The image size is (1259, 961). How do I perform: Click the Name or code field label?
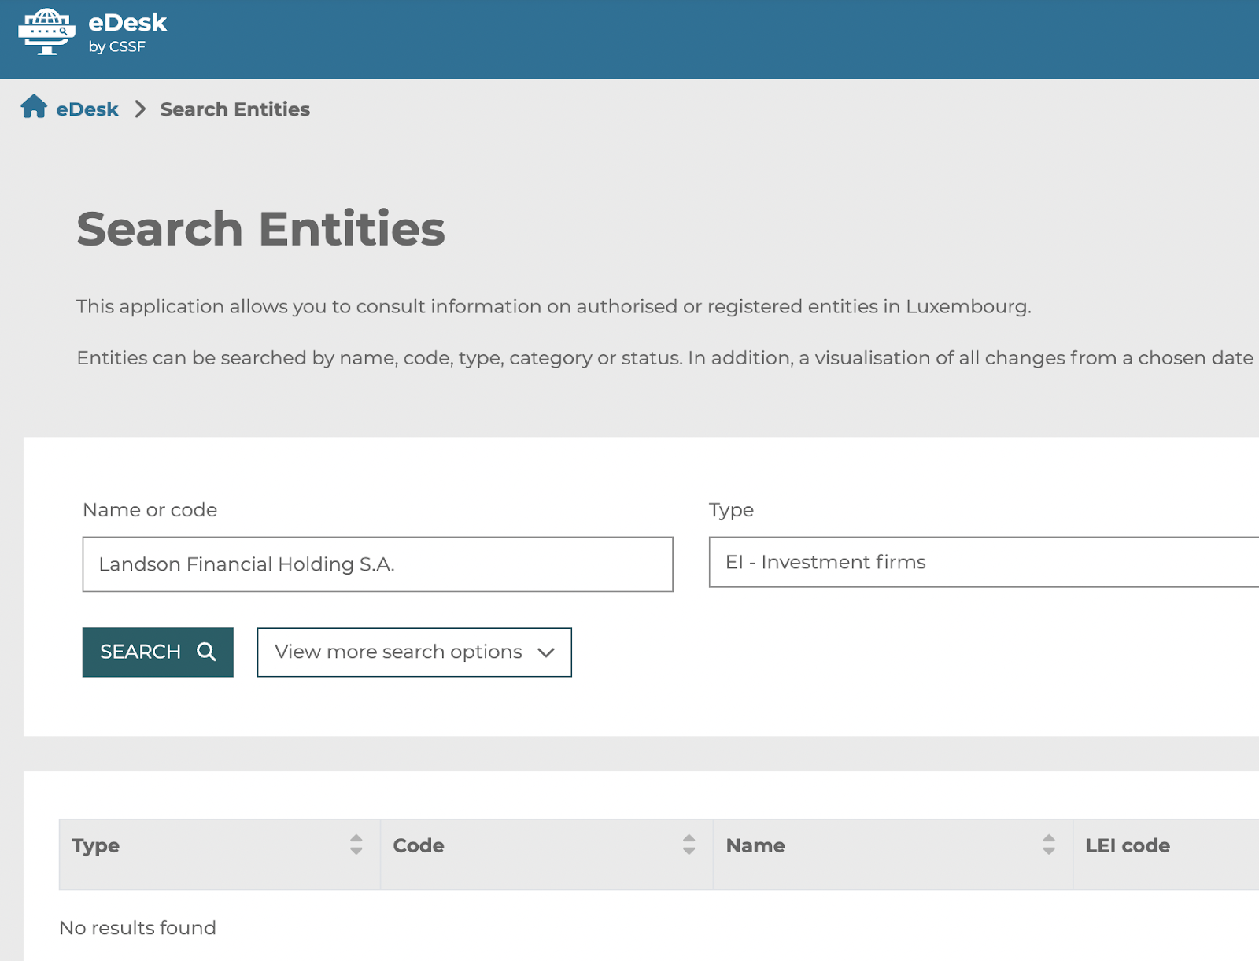pos(150,510)
